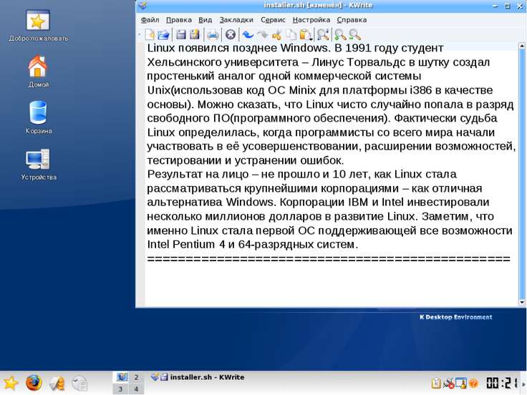This screenshot has width=527, height=395.
Task: Open the Добро пожаловать desktop icon
Action: [x=38, y=26]
